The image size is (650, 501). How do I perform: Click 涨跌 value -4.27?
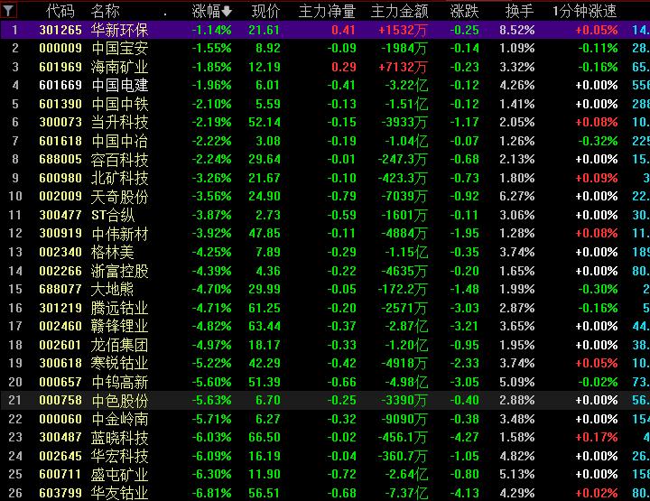(464, 438)
